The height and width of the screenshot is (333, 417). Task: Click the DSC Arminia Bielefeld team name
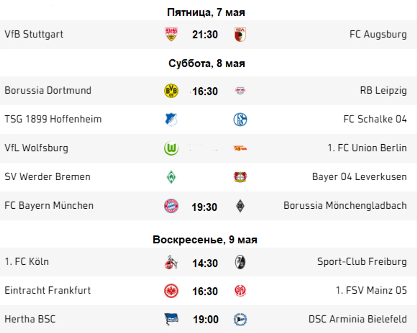pos(358,319)
